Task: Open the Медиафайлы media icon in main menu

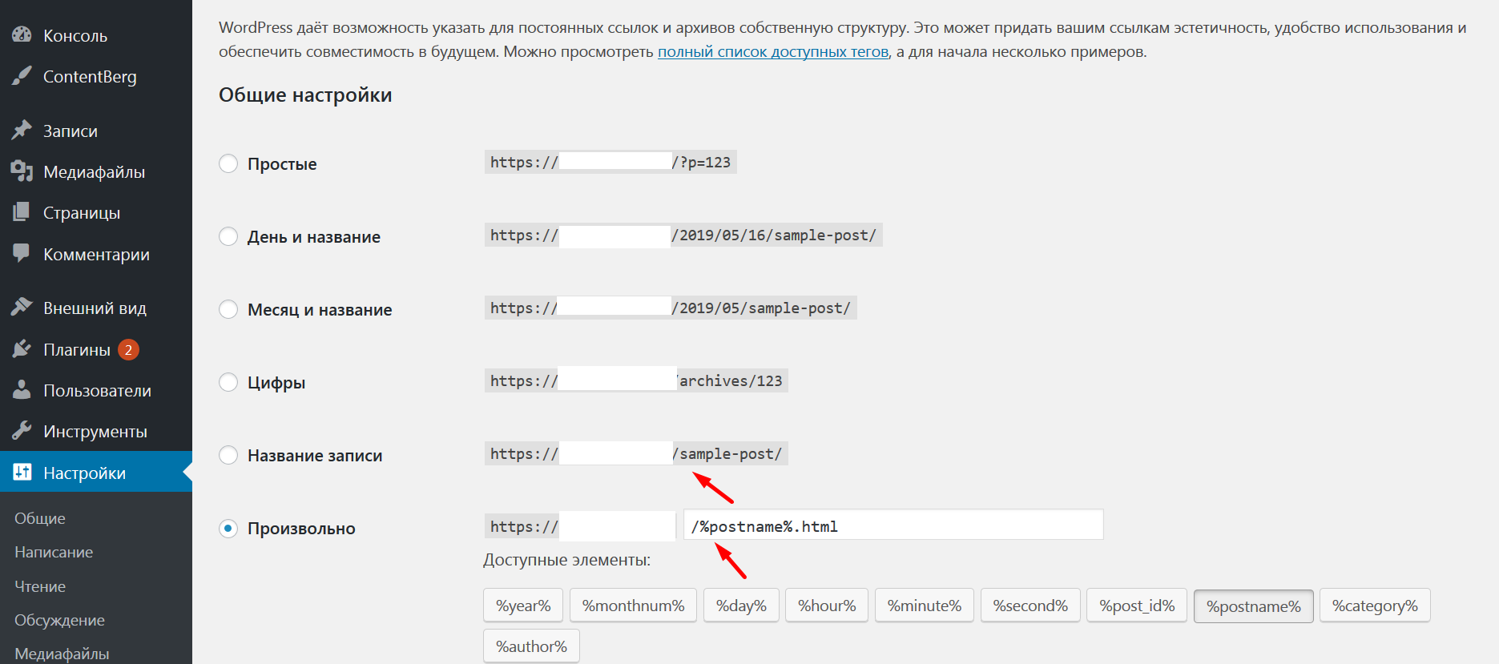Action: pyautogui.click(x=22, y=171)
